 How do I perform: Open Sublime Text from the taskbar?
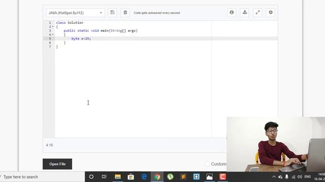tap(183, 177)
